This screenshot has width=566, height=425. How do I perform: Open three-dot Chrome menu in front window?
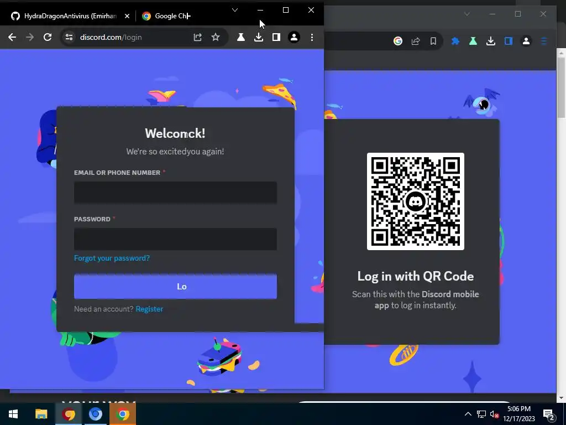tap(312, 37)
